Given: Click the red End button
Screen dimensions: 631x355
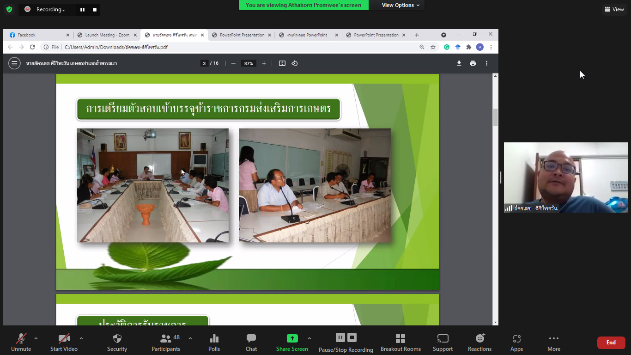Looking at the screenshot, I should 611,343.
